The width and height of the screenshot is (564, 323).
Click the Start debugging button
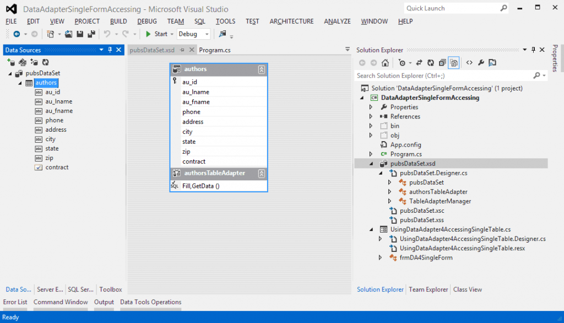156,34
